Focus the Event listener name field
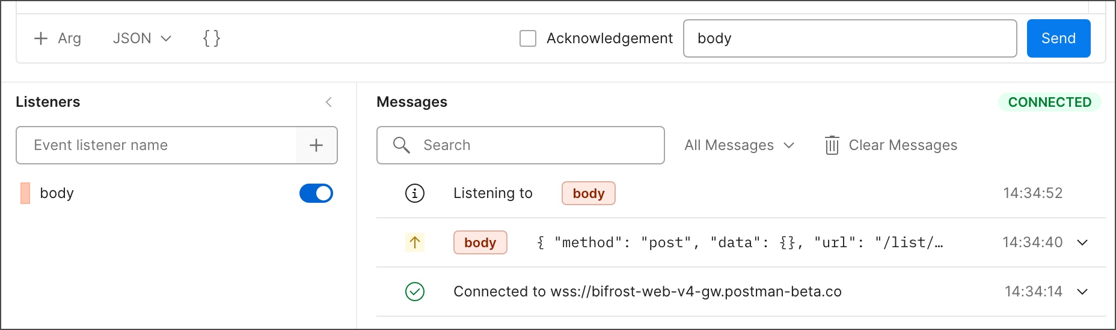This screenshot has height=330, width=1116. pyautogui.click(x=156, y=145)
